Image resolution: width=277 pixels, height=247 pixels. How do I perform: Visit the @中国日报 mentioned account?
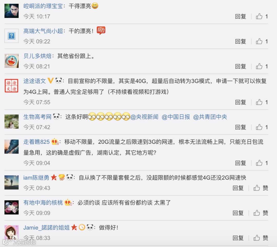point(176,117)
